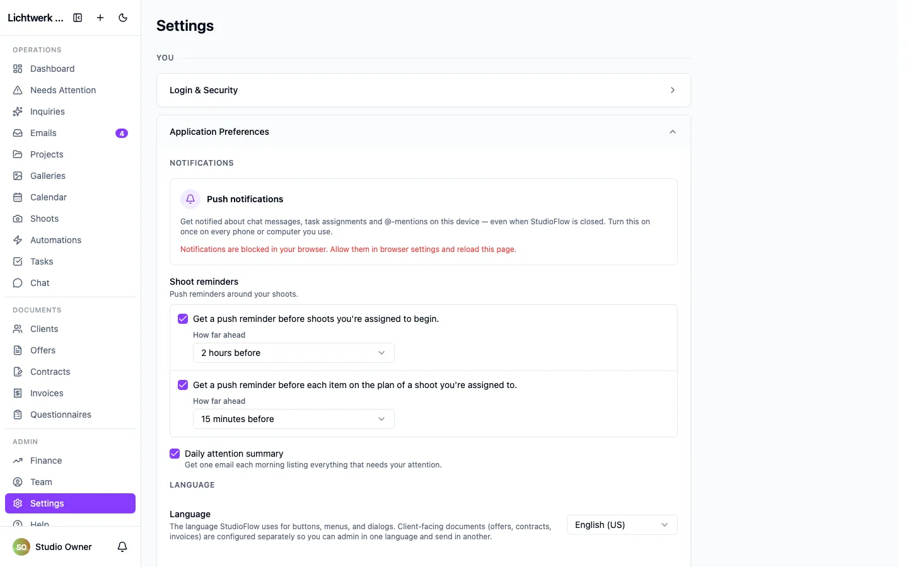908x567 pixels.
Task: Click the Dashboard grid icon
Action: point(18,69)
